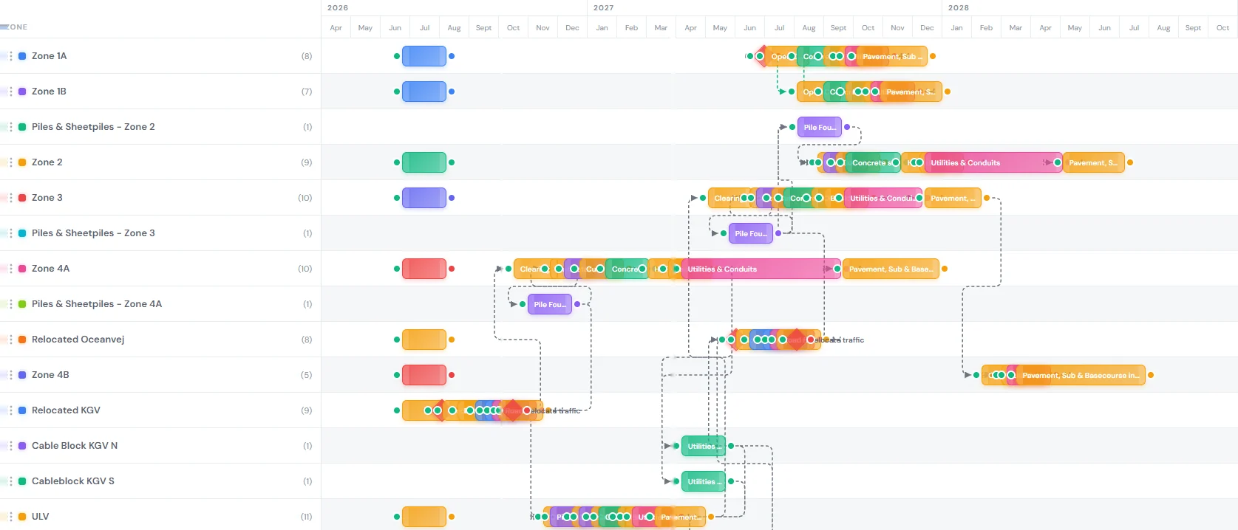Click the red summary bar in Zone 4B row

424,375
